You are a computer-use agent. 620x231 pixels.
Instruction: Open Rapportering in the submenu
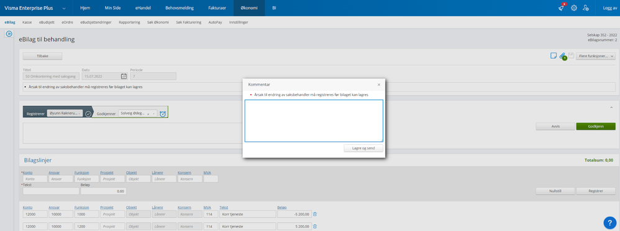(129, 22)
